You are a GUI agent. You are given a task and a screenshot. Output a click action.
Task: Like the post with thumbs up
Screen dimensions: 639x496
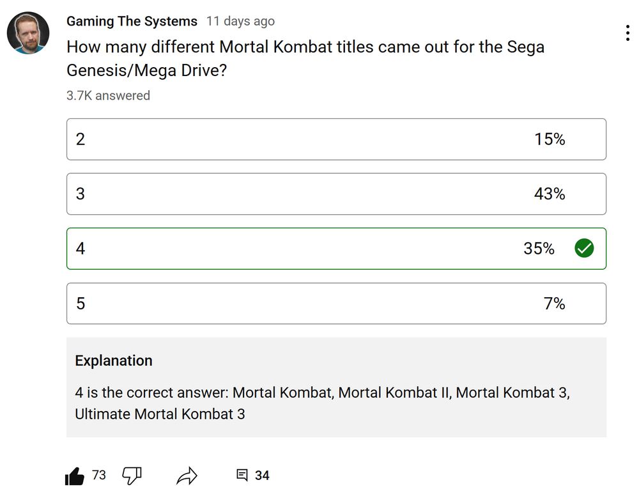pos(75,476)
